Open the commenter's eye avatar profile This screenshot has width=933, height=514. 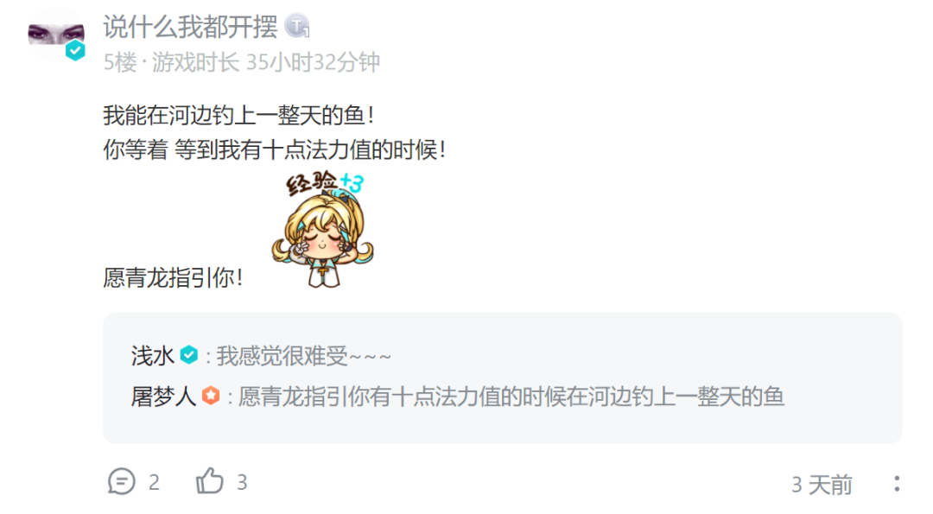[x=56, y=35]
